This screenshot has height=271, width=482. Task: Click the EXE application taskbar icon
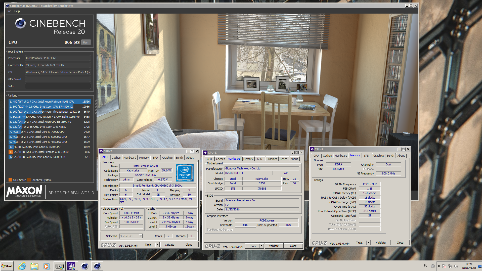(59, 266)
